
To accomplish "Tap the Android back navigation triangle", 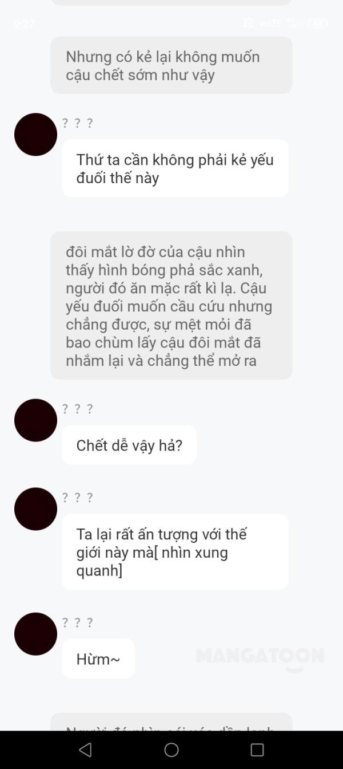I will click(x=85, y=750).
